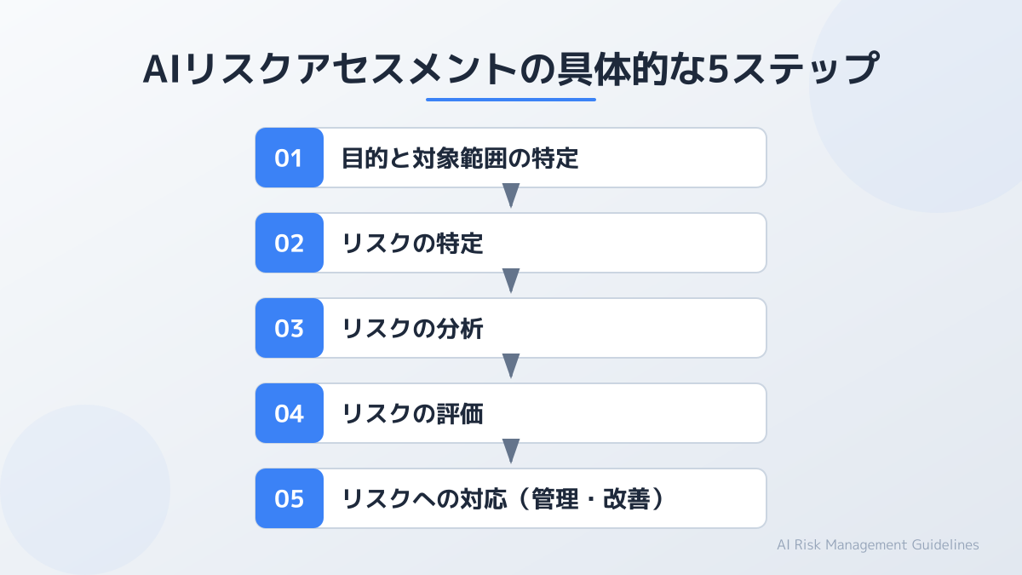Viewport: 1022px width, 575px height.
Task: Click the down arrow between steps 03 and 04
Action: point(511,366)
